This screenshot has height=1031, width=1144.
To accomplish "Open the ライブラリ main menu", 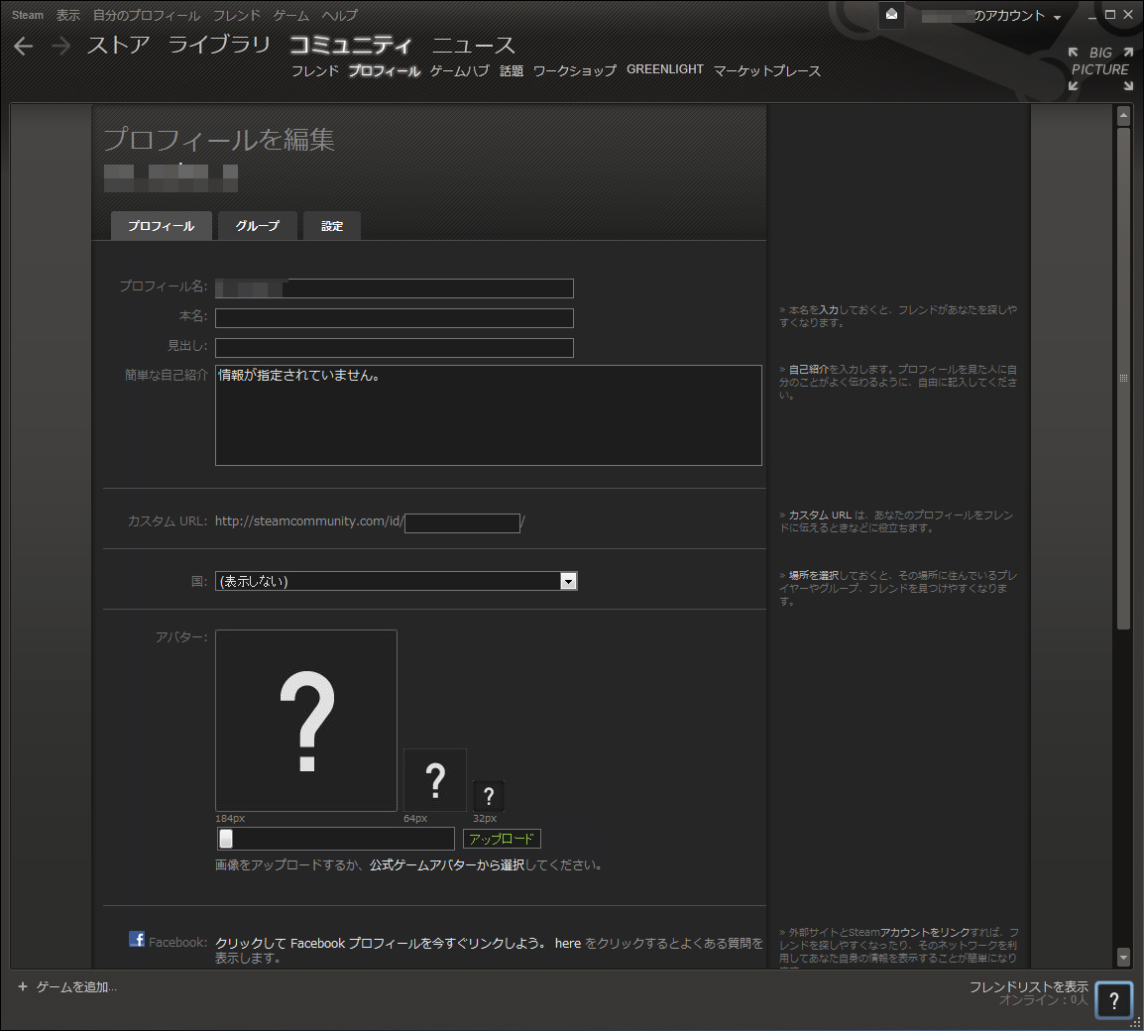I will 219,46.
